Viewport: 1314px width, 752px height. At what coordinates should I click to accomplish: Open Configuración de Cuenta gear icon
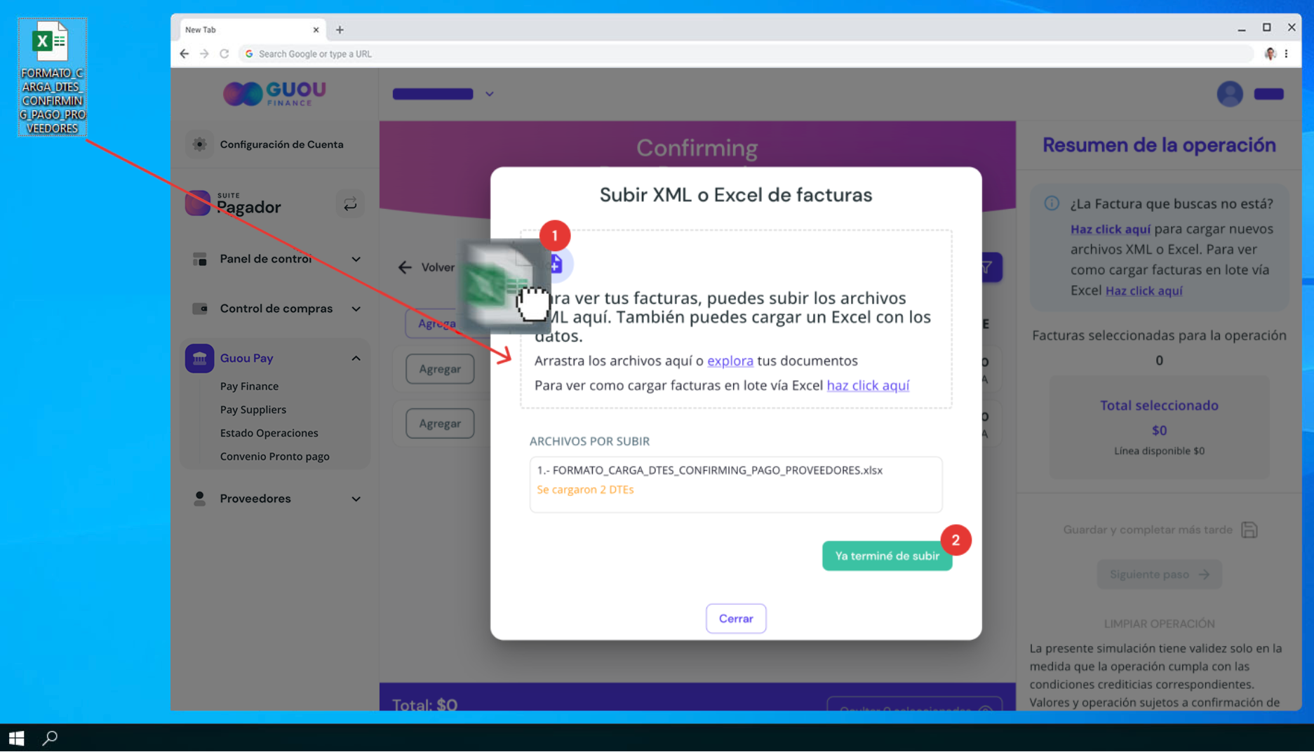(199, 145)
